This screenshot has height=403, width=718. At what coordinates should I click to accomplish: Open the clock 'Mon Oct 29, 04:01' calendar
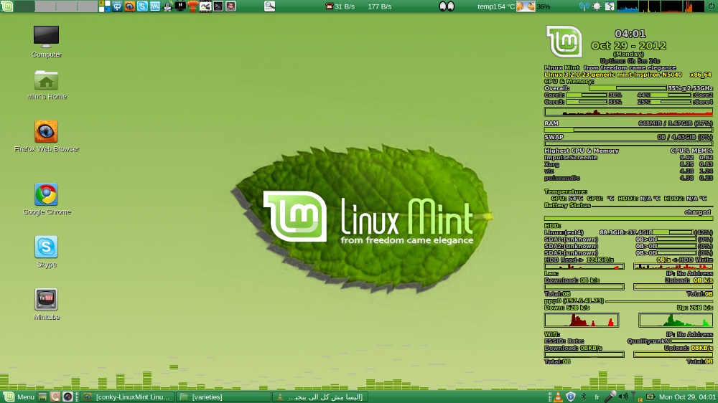pyautogui.click(x=687, y=397)
